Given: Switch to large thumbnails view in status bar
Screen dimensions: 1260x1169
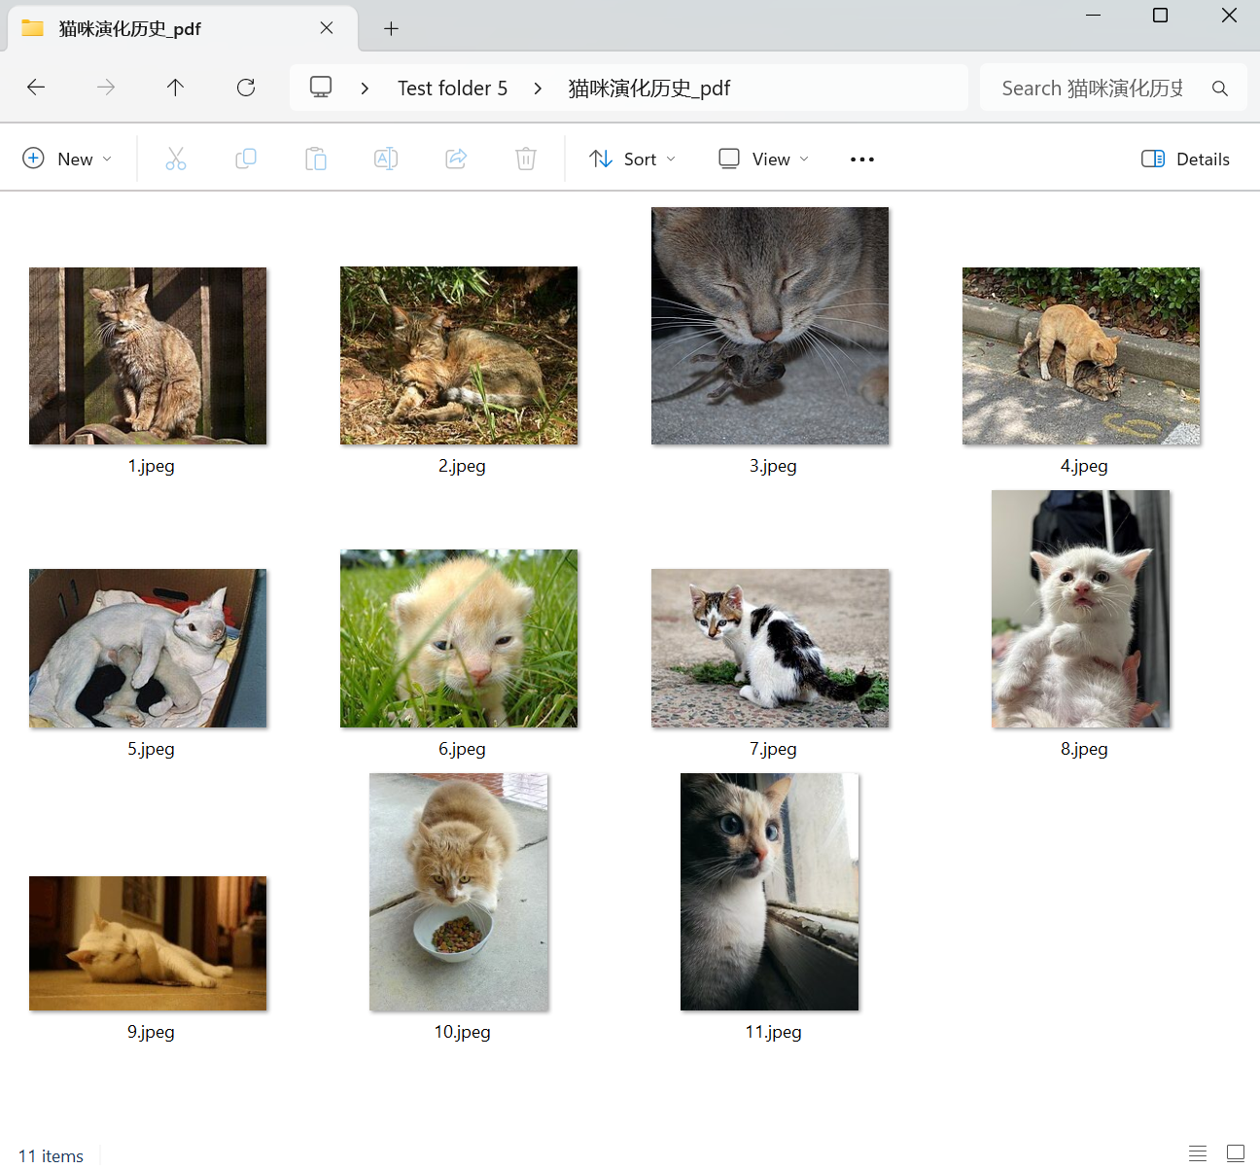Looking at the screenshot, I should pyautogui.click(x=1236, y=1153).
